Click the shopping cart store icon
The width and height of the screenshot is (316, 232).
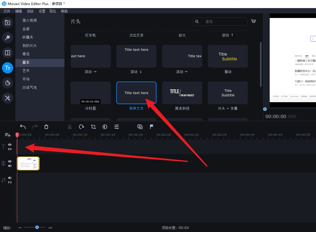click(253, 21)
